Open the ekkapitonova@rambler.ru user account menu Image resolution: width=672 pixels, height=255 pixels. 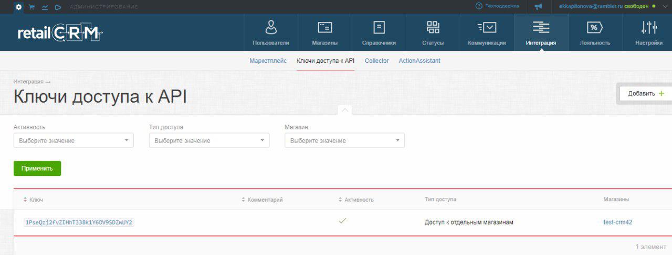591,6
